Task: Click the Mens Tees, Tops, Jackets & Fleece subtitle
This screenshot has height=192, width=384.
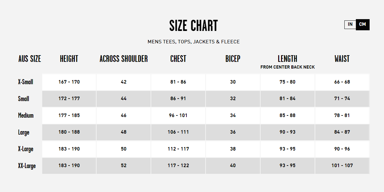Action: [193, 42]
